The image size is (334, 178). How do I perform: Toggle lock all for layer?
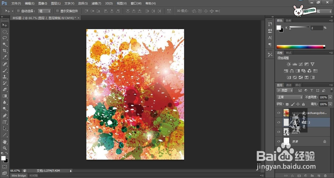tap(303, 104)
